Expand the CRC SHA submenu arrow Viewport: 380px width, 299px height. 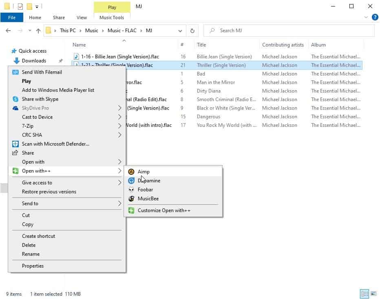click(x=119, y=135)
